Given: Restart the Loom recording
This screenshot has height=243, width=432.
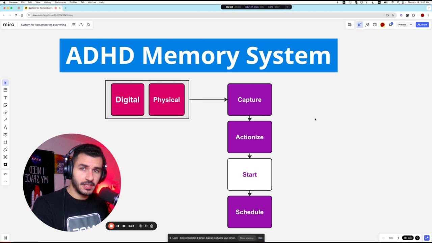Looking at the screenshot, I should [146, 226].
